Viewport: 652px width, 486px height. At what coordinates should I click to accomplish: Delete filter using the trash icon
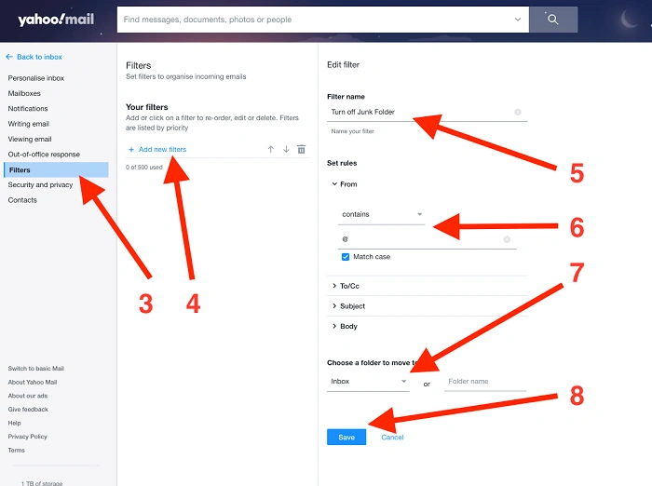302,149
